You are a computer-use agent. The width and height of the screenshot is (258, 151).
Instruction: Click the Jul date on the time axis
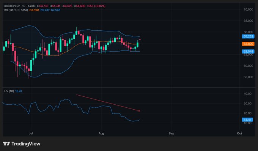tap(31, 134)
